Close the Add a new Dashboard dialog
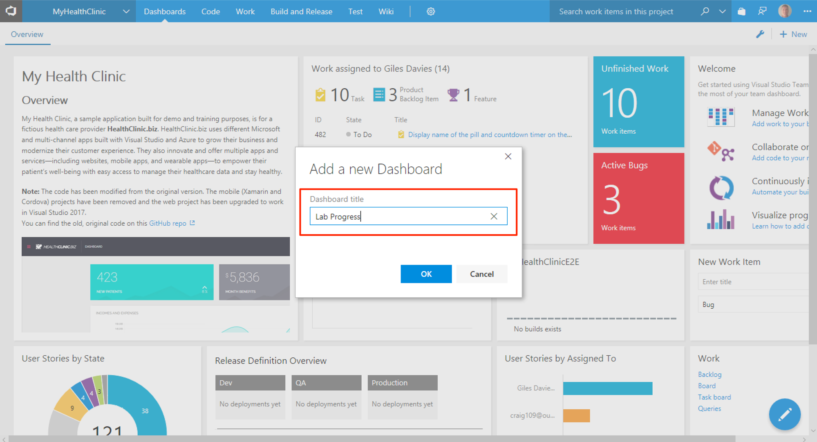Screen dimensions: 817x442 point(508,156)
